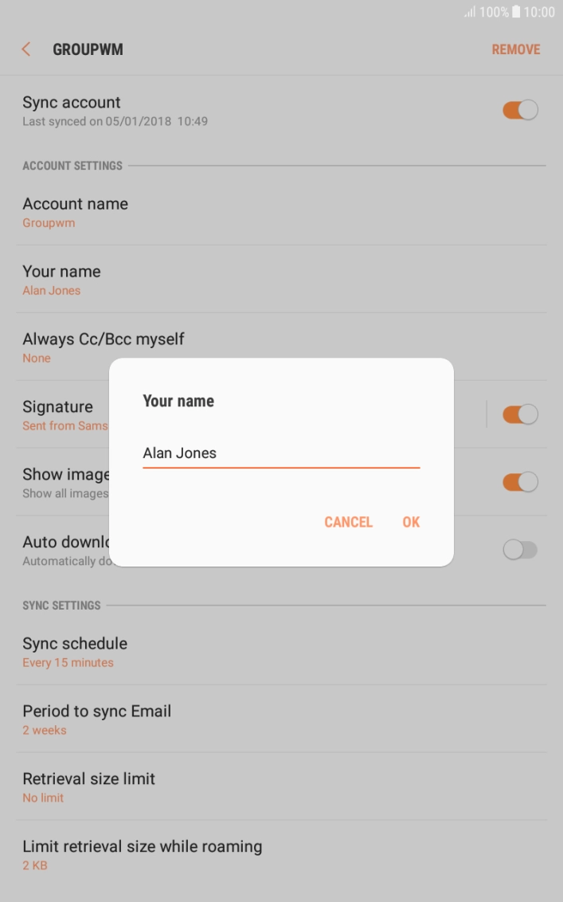
Task: Confirm the name with OK
Action: tap(411, 522)
